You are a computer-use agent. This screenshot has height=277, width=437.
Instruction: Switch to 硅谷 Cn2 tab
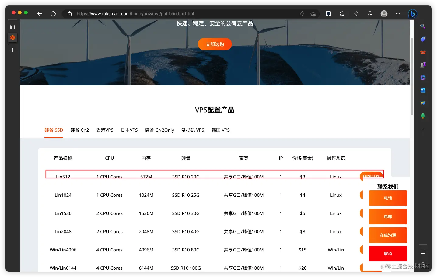tap(80, 130)
